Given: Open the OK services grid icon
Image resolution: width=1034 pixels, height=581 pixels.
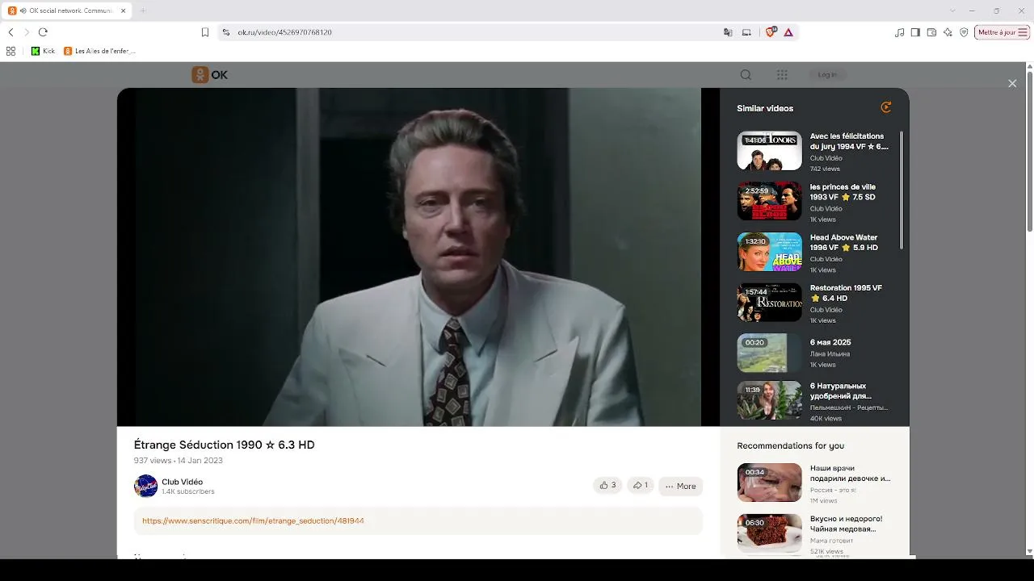Looking at the screenshot, I should (782, 75).
